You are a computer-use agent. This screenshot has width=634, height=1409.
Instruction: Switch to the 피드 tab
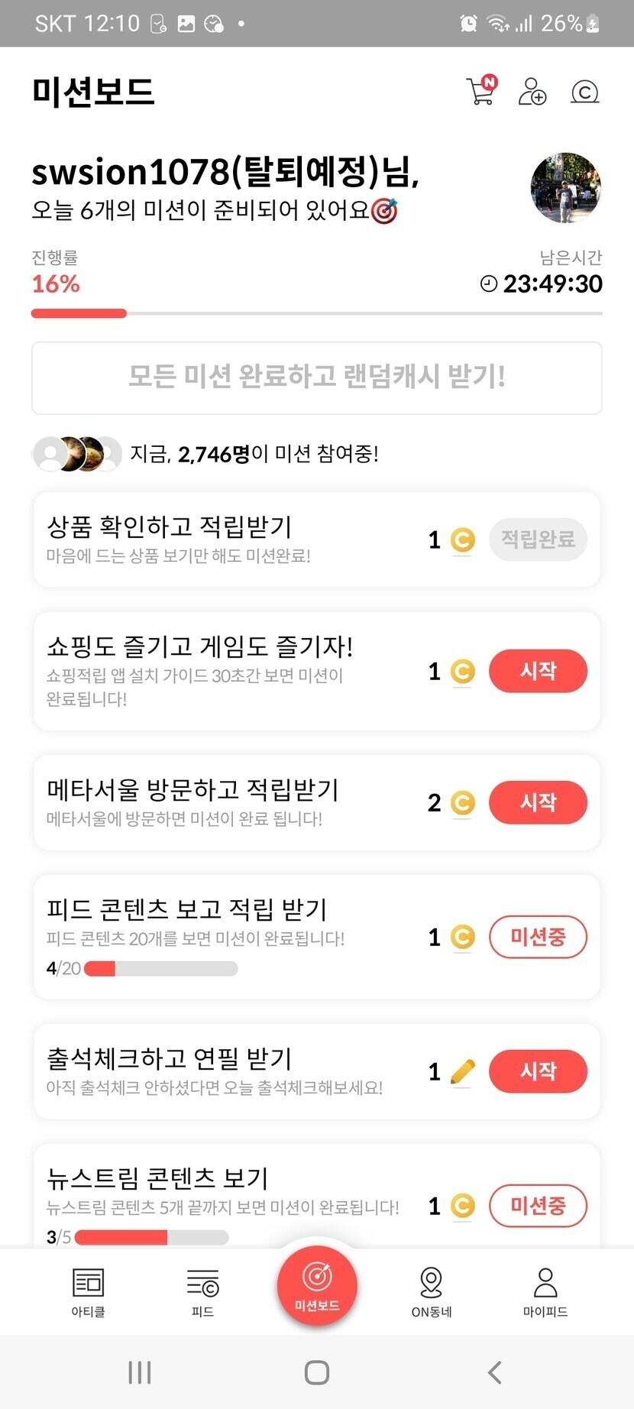(x=202, y=1292)
